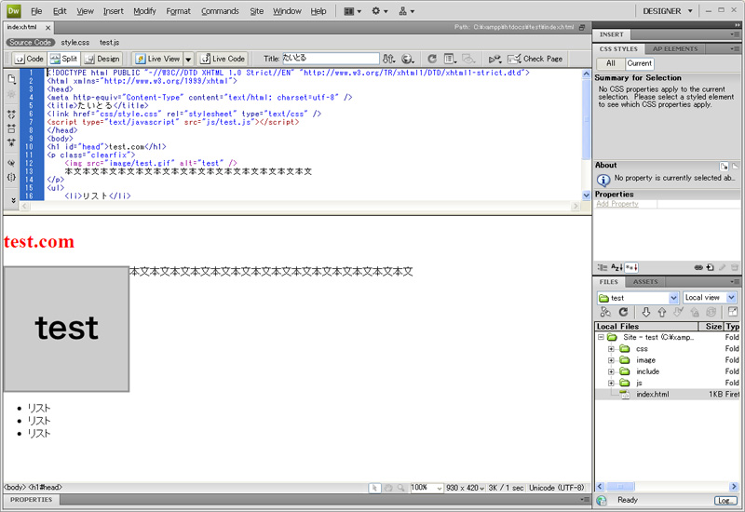Click the page Title input field
Viewport: 745px width, 512px height.
click(x=331, y=59)
